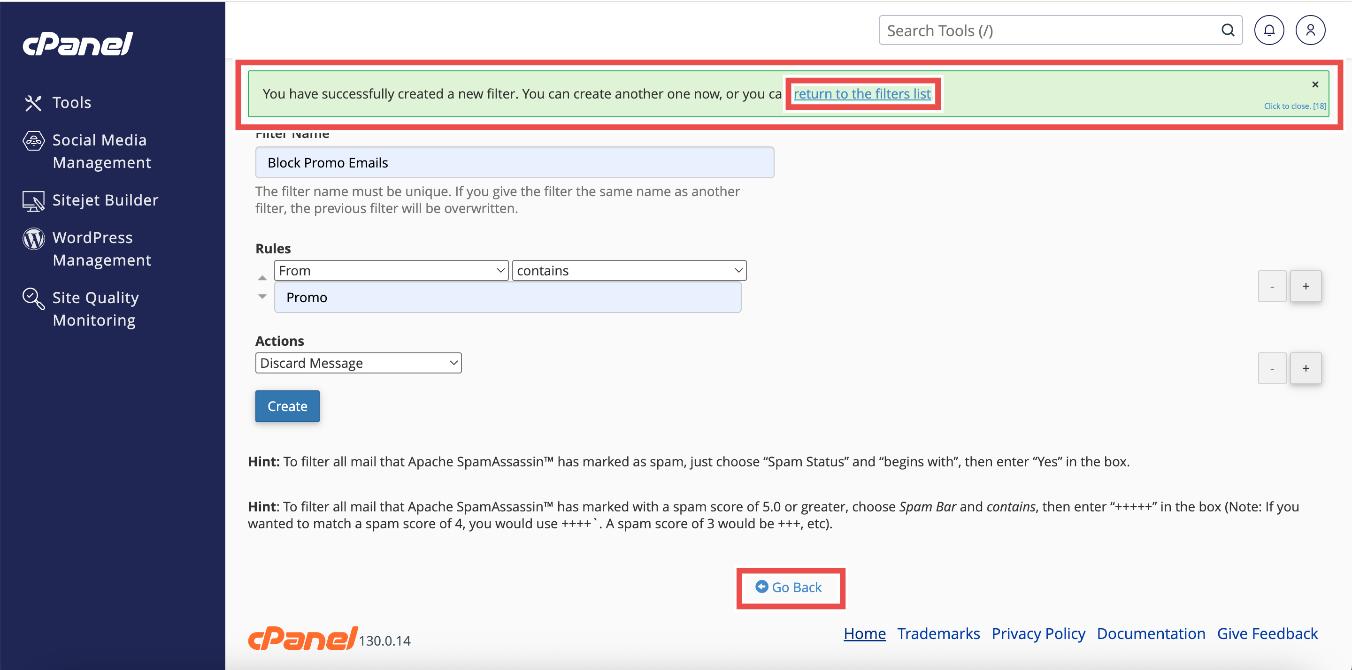Open the Tools sidebar item
Viewport: 1352px width, 670px height.
pyautogui.click(x=71, y=102)
